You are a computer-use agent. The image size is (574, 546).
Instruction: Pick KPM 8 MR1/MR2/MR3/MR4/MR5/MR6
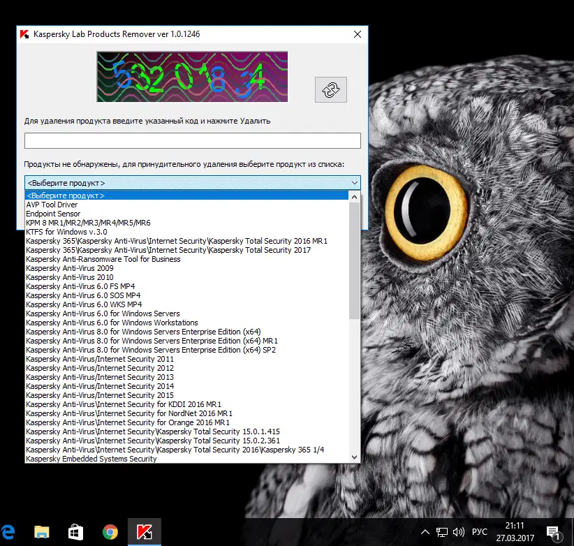(186, 223)
